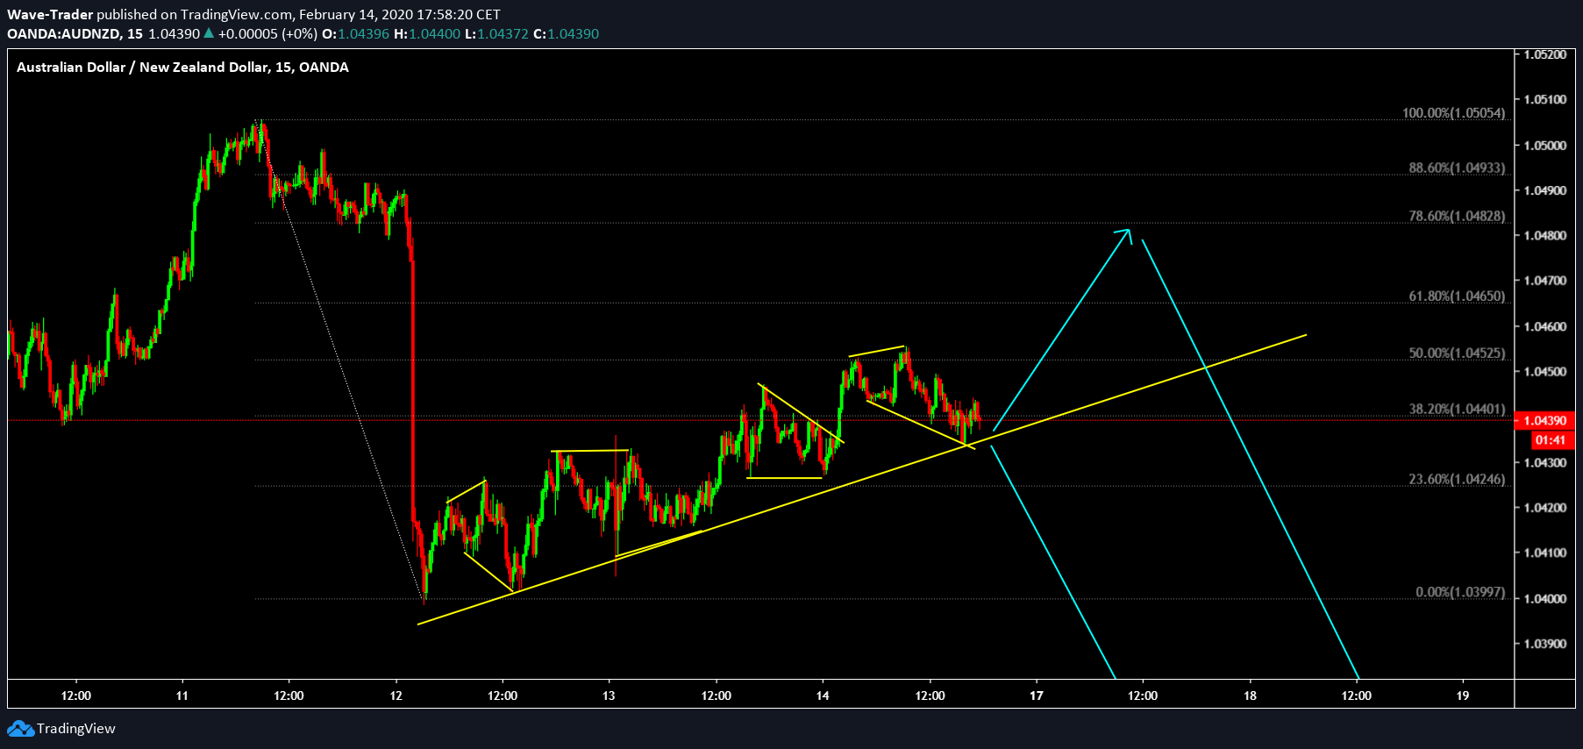Click the Open value O:1.04396

coord(355,34)
